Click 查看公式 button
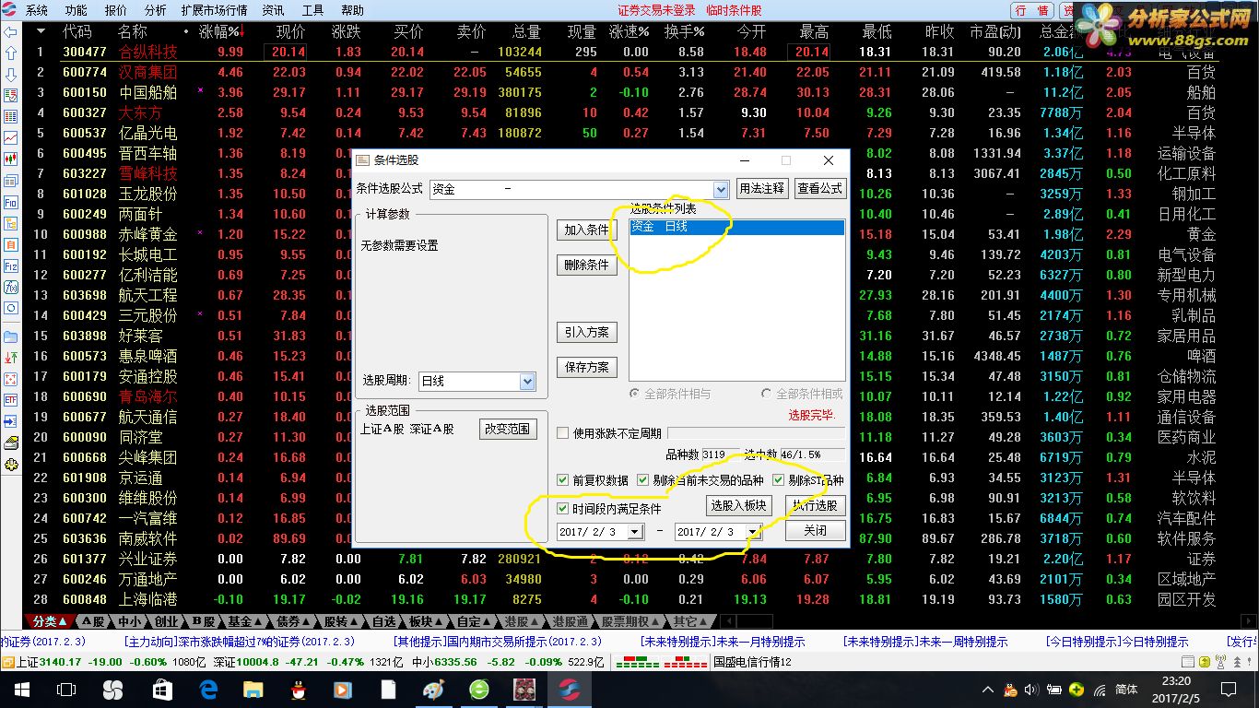The image size is (1259, 708). [819, 188]
